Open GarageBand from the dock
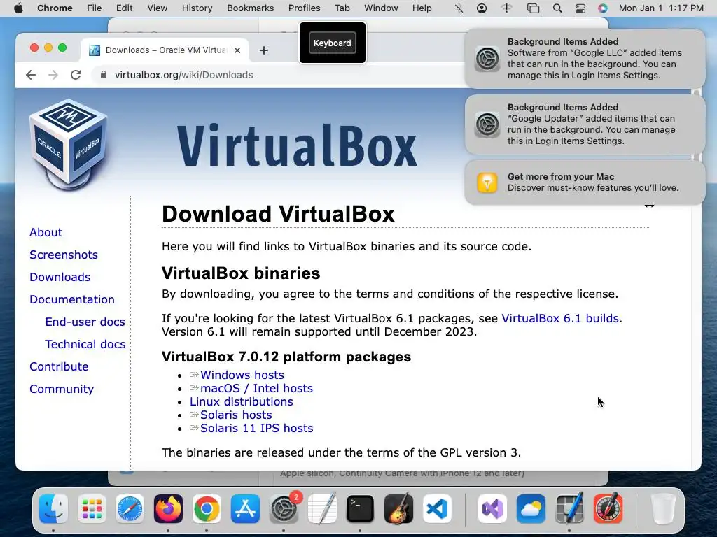This screenshot has width=717, height=537. (x=398, y=509)
